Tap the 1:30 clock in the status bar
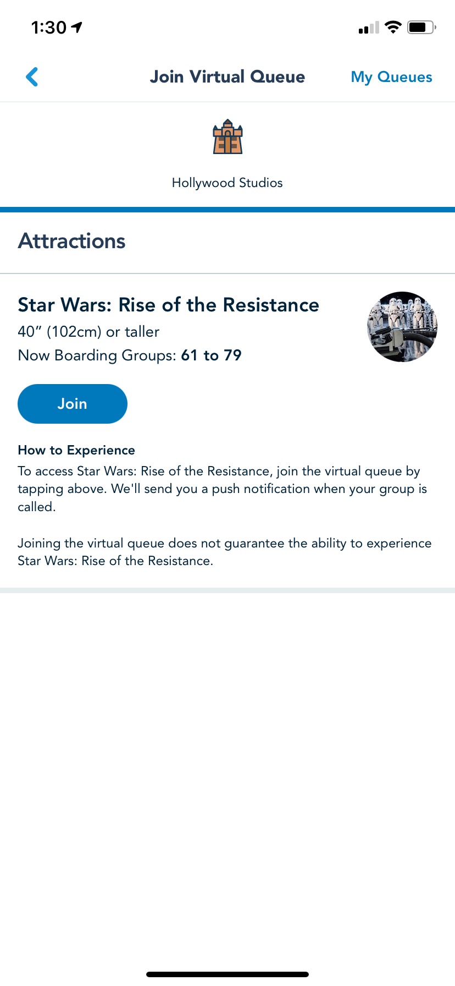Image resolution: width=455 pixels, height=986 pixels. point(48,28)
